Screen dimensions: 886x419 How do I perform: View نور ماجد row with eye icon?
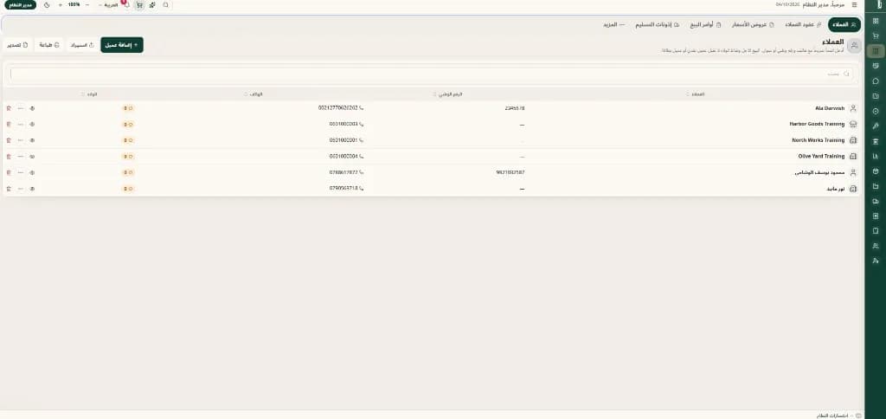tap(32, 189)
